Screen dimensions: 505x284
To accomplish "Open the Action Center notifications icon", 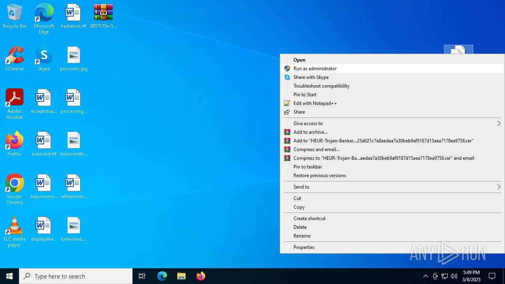I will (x=492, y=276).
